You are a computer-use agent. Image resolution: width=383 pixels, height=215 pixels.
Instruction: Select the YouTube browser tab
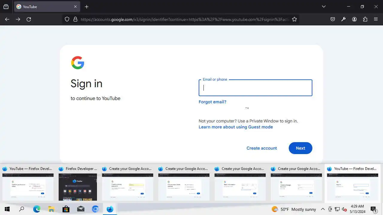(x=47, y=7)
